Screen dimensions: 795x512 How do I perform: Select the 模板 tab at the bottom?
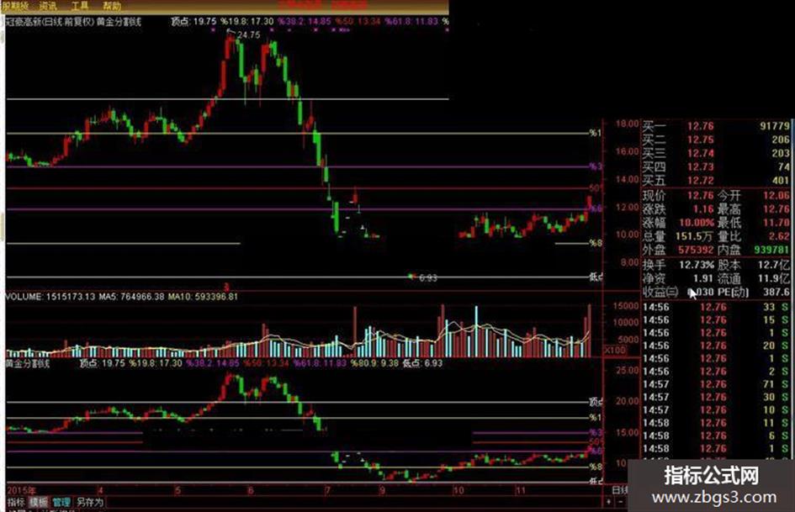[x=39, y=503]
